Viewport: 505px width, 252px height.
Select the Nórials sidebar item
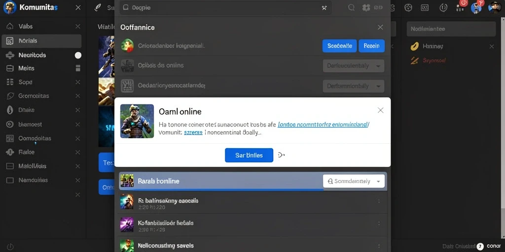tap(41, 41)
